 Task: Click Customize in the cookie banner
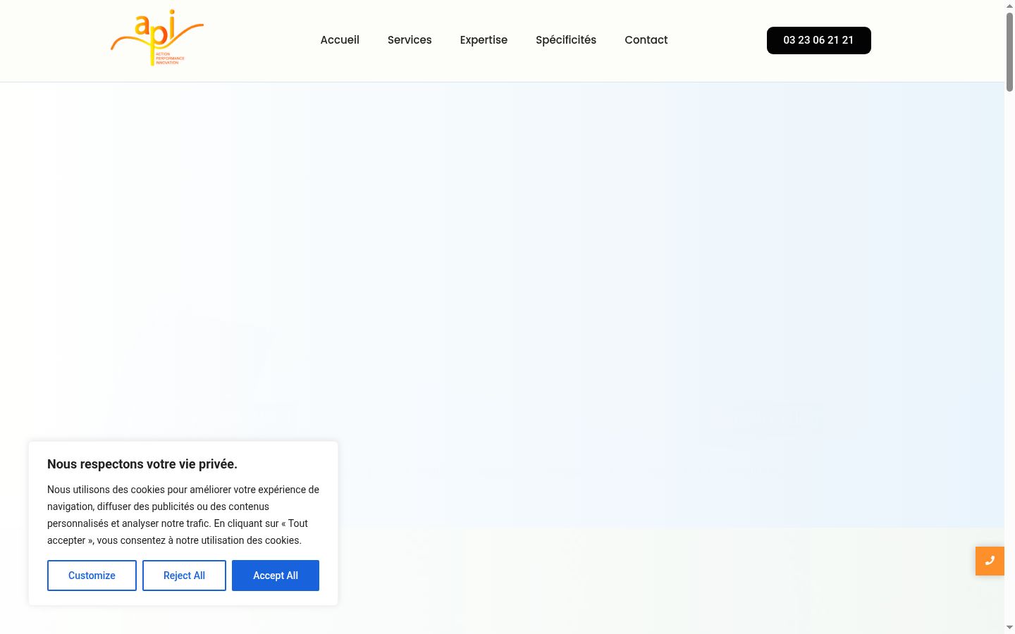coord(92,576)
